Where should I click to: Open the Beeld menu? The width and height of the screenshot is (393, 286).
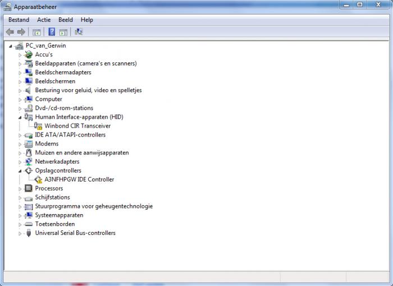coord(66,20)
